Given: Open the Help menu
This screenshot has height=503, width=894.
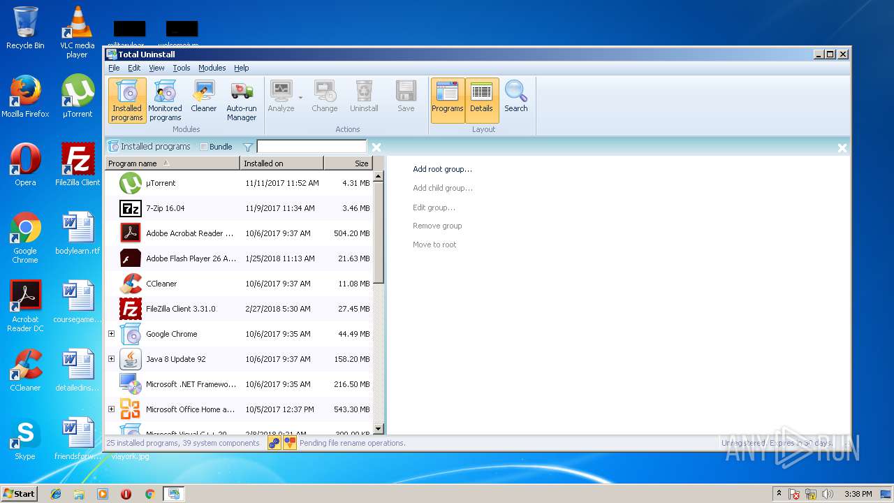Looking at the screenshot, I should (x=241, y=68).
